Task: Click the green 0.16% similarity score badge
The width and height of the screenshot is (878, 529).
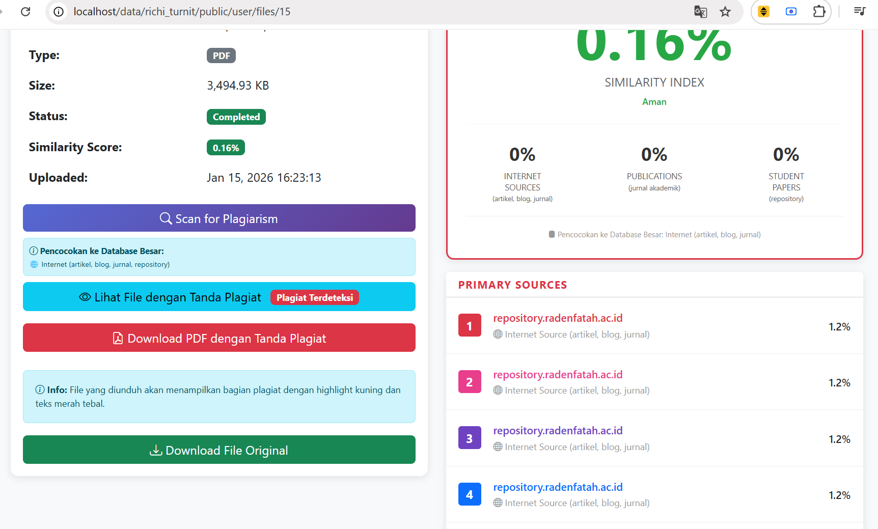Action: pos(226,148)
